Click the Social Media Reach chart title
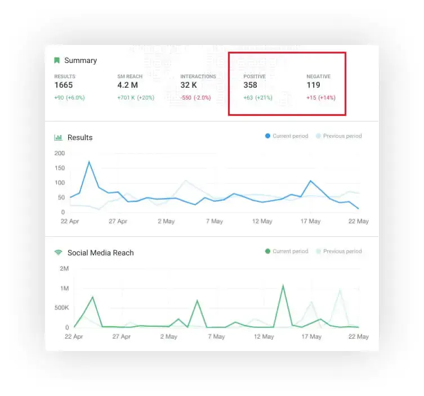This screenshot has width=424, height=396. click(101, 253)
